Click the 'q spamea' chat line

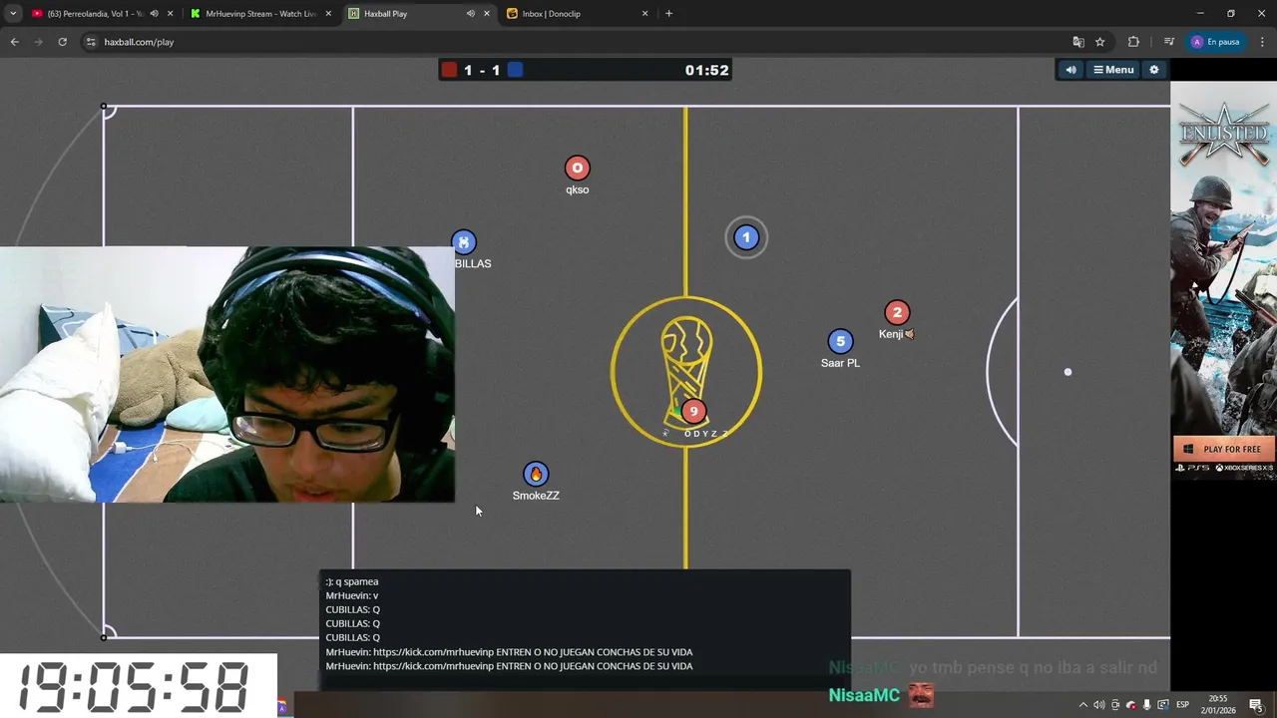pos(352,581)
